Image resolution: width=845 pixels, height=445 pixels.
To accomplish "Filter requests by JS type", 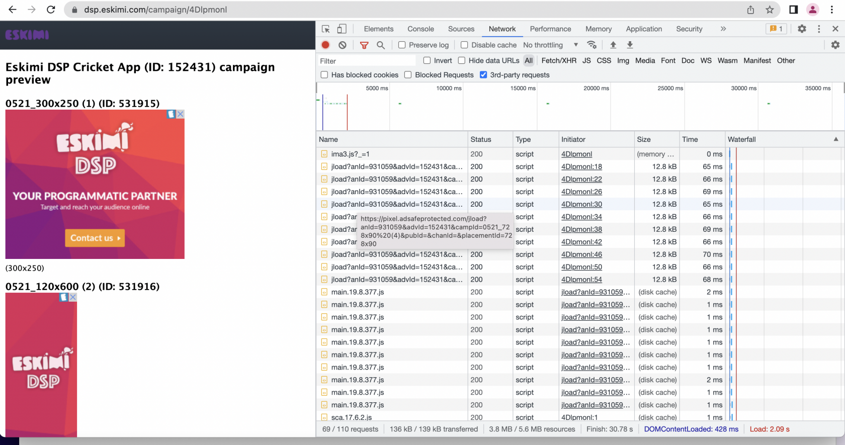I will (586, 60).
